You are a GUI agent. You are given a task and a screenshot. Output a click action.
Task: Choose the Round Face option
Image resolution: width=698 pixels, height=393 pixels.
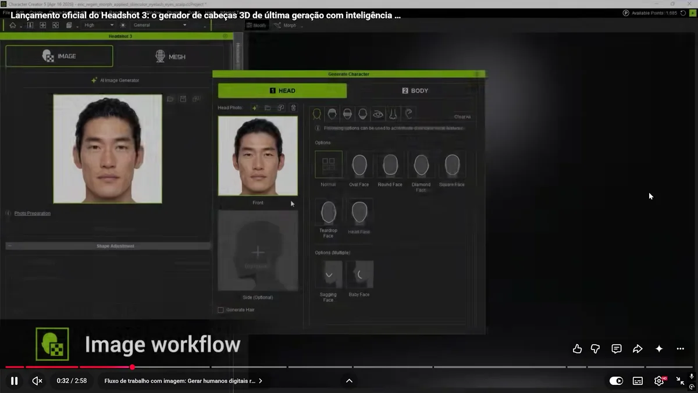(390, 165)
